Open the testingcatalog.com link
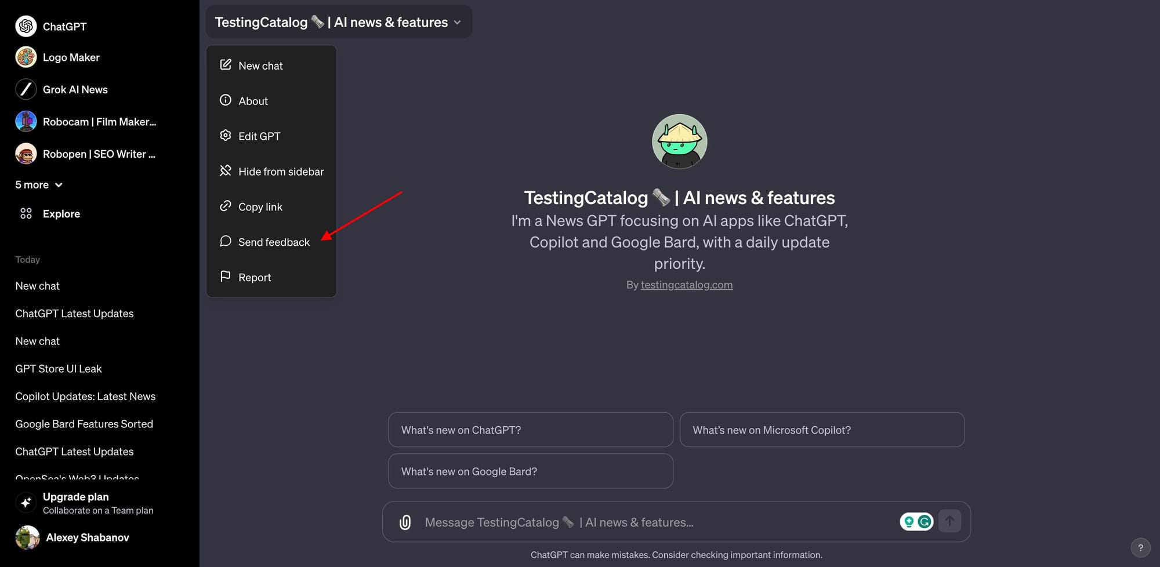Image resolution: width=1160 pixels, height=567 pixels. coord(687,285)
